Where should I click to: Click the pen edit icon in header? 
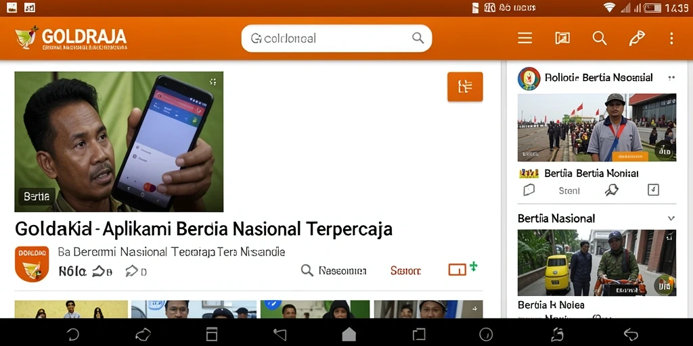tap(637, 39)
